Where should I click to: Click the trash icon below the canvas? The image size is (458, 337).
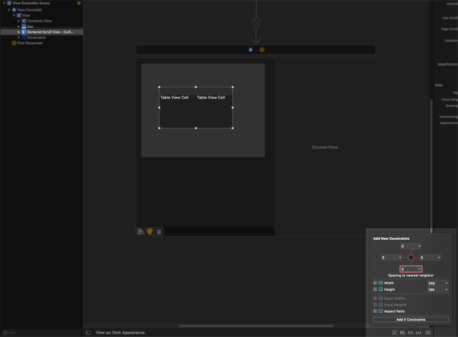click(x=159, y=232)
